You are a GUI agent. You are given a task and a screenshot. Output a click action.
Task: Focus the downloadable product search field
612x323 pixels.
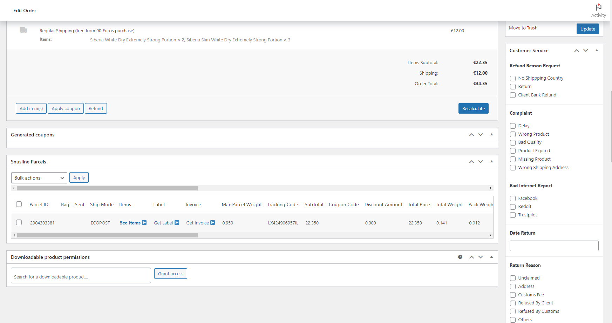[x=81, y=276]
